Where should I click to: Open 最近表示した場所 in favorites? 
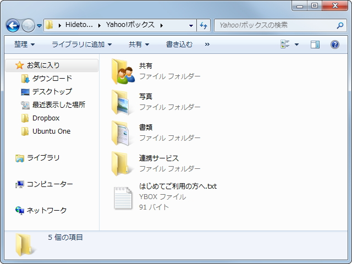click(59, 105)
